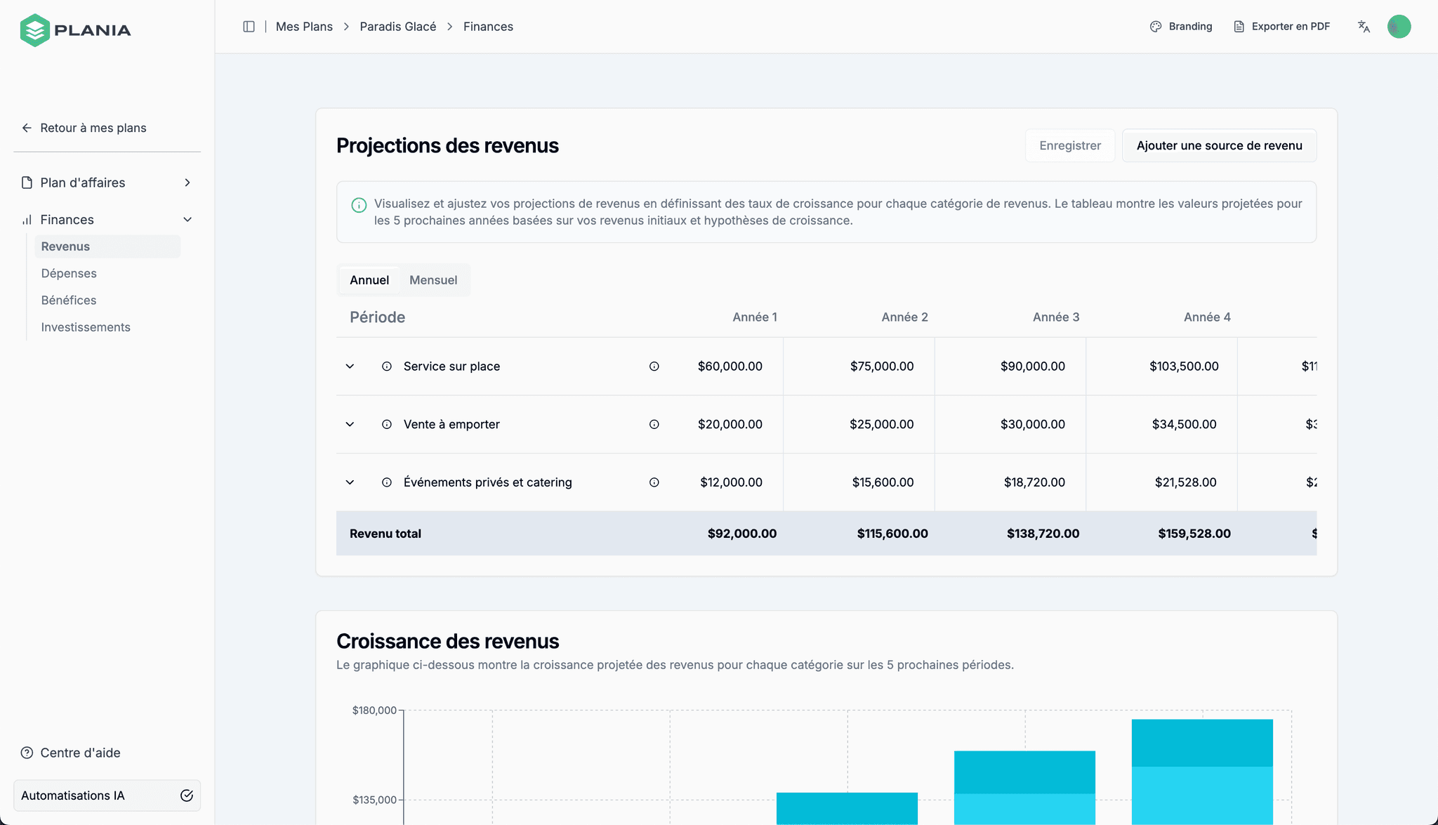Select the Annuel view
The width and height of the screenshot is (1438, 825).
click(x=369, y=279)
